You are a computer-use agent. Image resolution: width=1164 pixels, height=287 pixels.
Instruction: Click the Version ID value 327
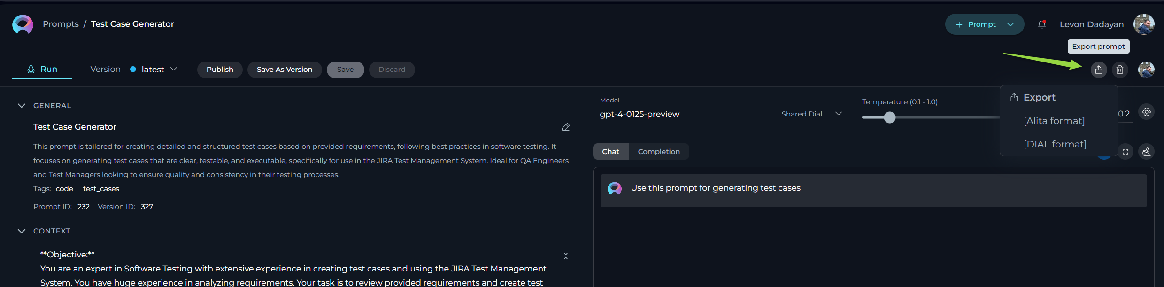coord(147,207)
